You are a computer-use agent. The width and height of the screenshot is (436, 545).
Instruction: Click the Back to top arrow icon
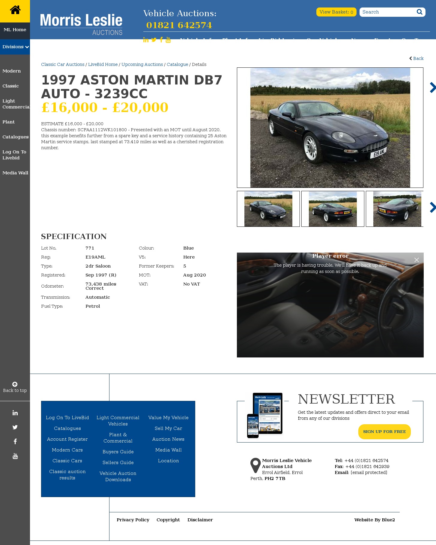pyautogui.click(x=15, y=384)
